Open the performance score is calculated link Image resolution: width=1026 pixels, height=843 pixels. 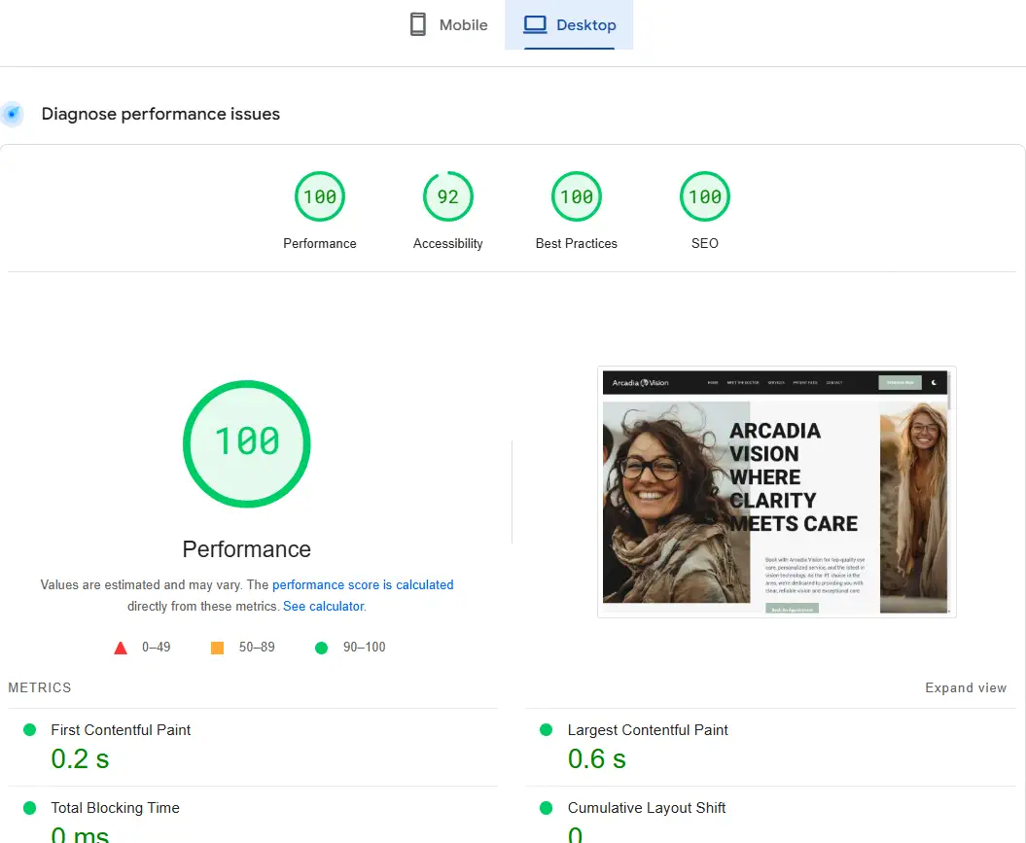(363, 584)
